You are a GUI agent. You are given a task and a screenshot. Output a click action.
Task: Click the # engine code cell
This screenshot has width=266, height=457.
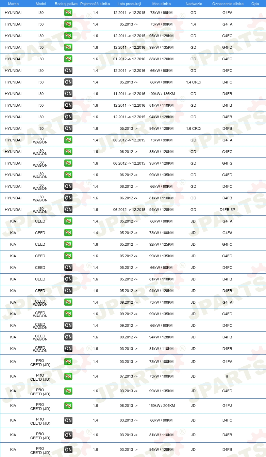pos(227,376)
